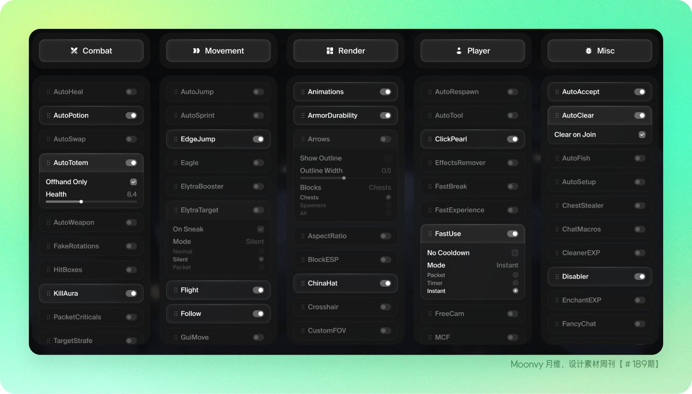692x394 pixels.
Task: Click the bug icon beside Misc
Action: click(x=589, y=51)
